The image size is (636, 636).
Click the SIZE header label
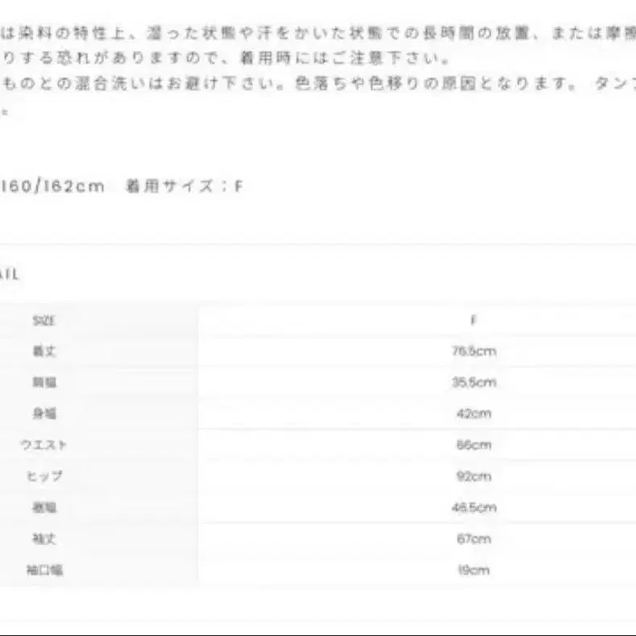click(44, 321)
